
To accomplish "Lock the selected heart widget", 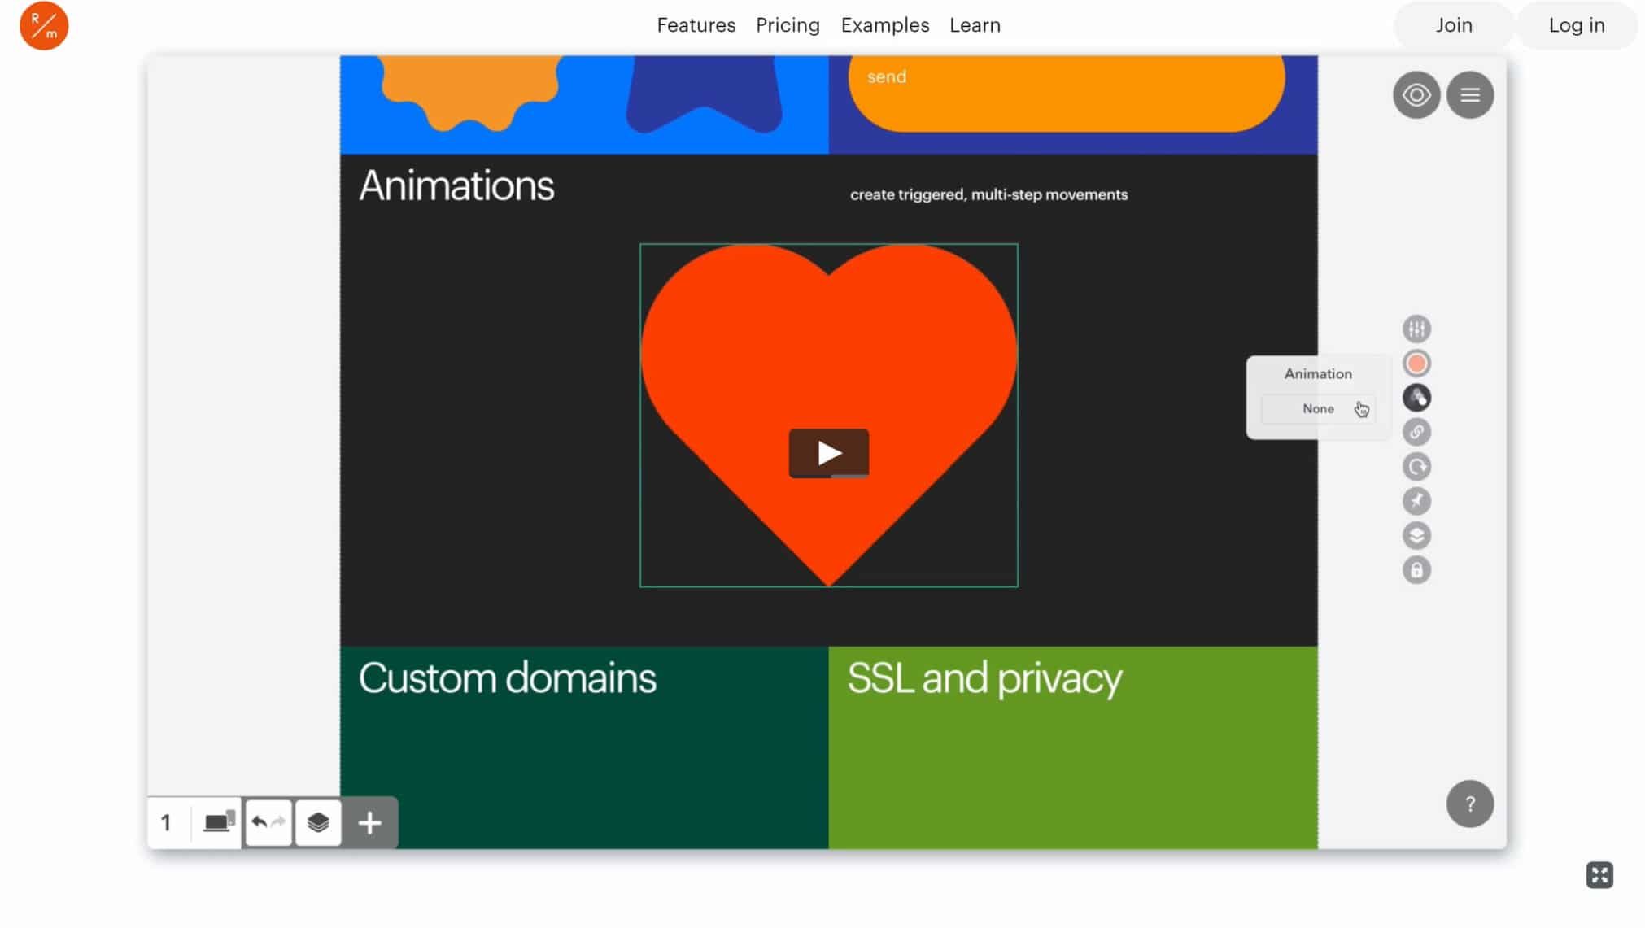I will pos(1416,570).
